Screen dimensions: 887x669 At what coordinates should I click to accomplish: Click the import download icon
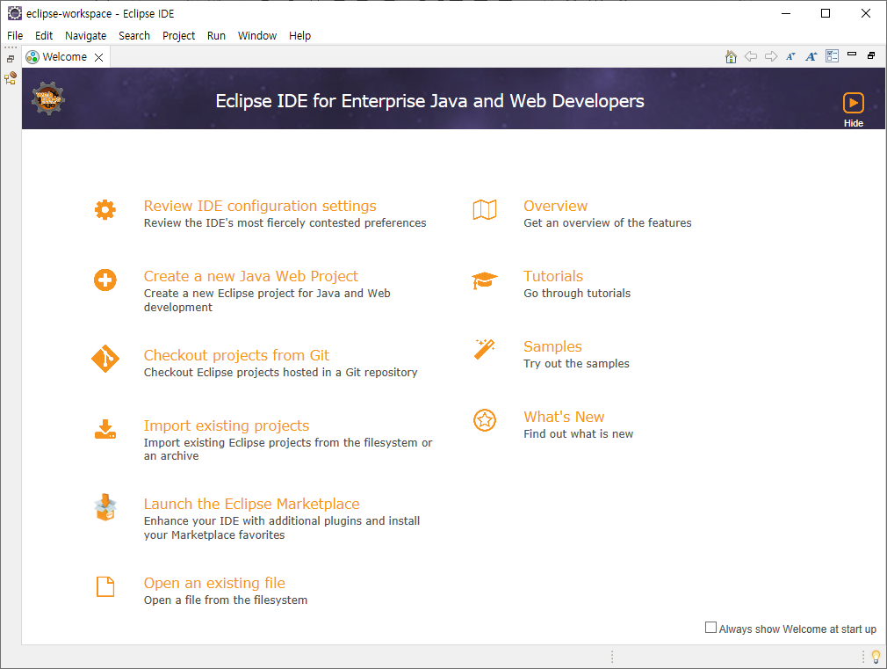[105, 429]
